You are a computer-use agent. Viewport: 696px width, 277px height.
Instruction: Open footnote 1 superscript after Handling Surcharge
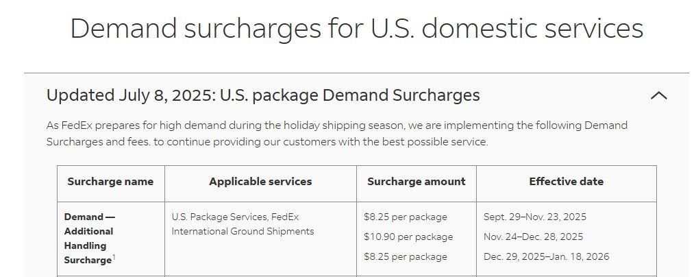coord(113,257)
